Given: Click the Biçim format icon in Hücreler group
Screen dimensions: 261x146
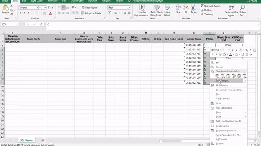Looking at the screenshot, I should click(x=193, y=8).
